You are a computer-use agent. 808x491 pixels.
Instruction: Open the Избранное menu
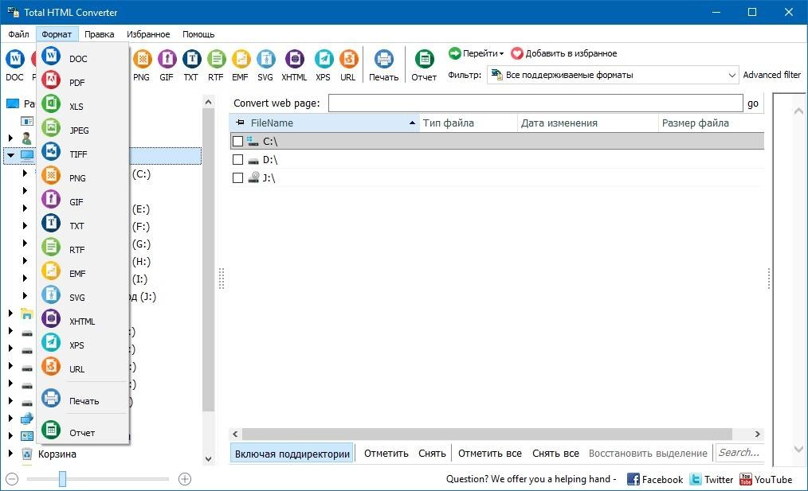click(x=148, y=34)
